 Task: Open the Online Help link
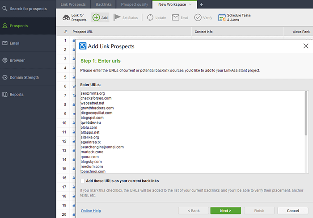pos(91,211)
